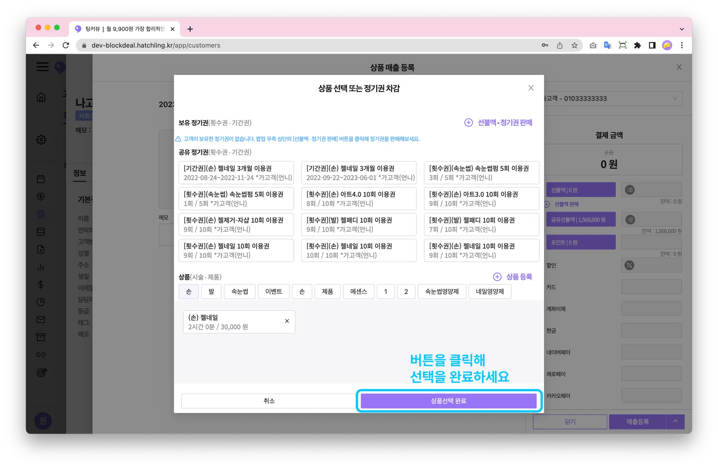Close the 상품 선택 dialog with X
This screenshot has height=468, width=718.
click(531, 88)
